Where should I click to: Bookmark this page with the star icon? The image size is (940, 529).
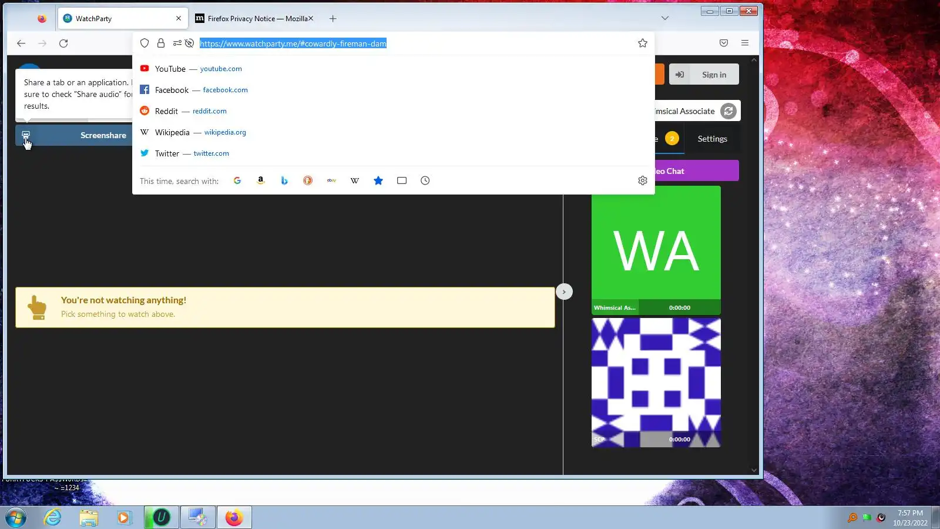point(643,43)
